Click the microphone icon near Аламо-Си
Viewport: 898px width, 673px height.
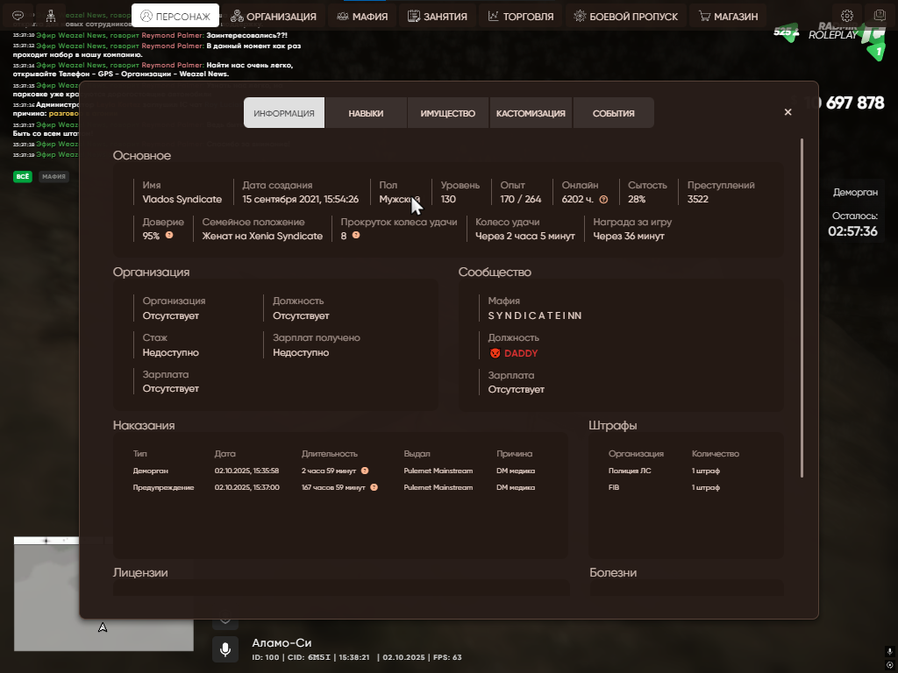(225, 649)
